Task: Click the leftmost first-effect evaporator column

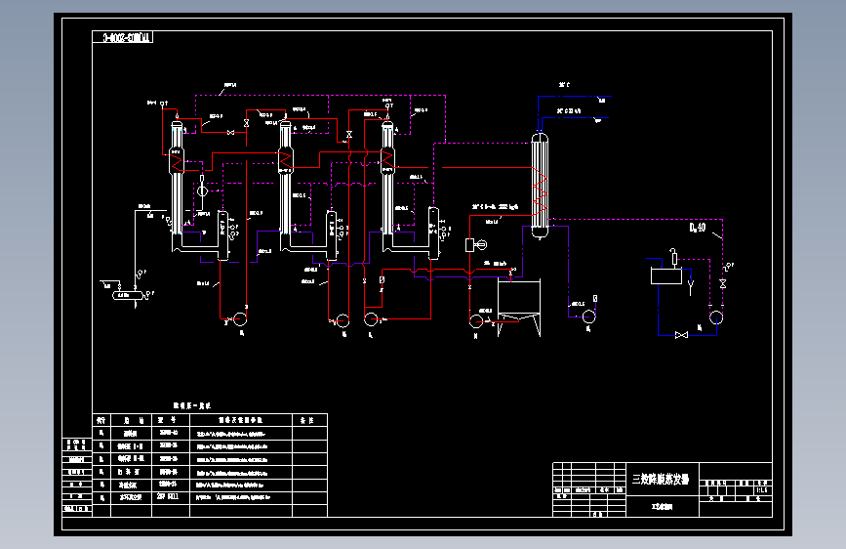Action: coord(177,179)
